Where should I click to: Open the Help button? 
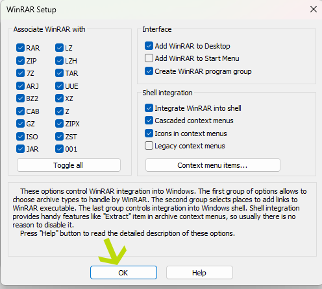(x=199, y=273)
